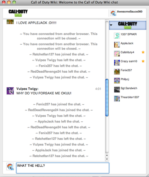Click Vulpes Twigy's avatar in the chat
Viewport: 149px width, 177px height.
tap(10, 91)
